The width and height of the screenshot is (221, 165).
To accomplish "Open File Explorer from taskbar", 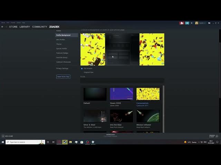I will pos(70,142).
